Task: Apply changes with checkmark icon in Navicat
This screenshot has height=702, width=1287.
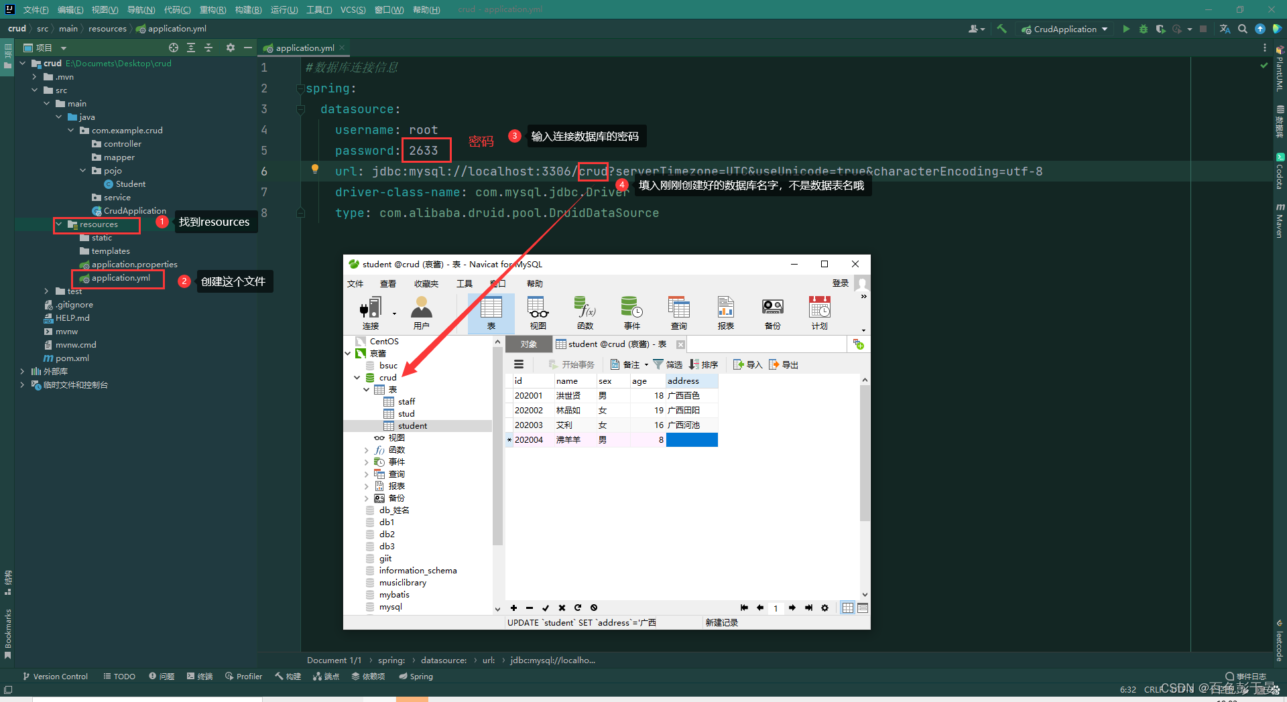Action: pos(546,608)
